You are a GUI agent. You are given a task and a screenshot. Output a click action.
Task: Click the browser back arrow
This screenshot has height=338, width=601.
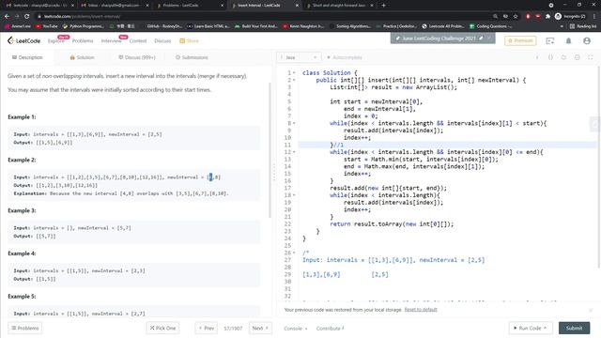[7, 16]
